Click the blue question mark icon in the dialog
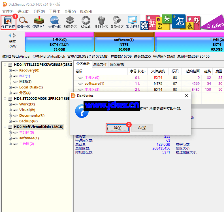 tap(82, 111)
